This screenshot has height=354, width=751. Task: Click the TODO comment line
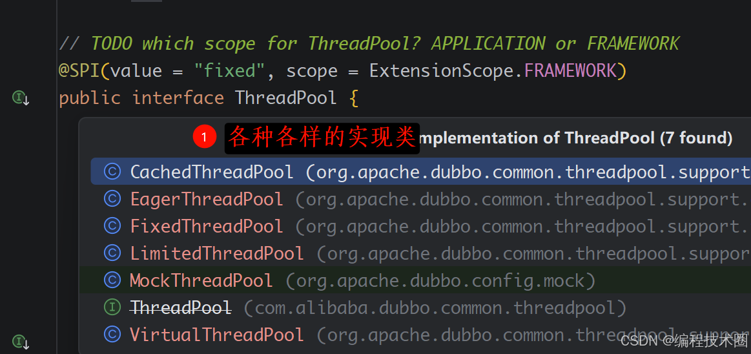(369, 43)
